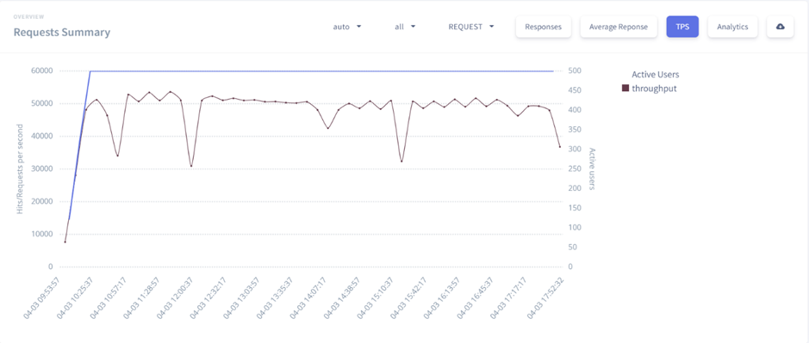The height and width of the screenshot is (343, 809).
Task: Expand the all filter dropdown
Action: point(405,27)
